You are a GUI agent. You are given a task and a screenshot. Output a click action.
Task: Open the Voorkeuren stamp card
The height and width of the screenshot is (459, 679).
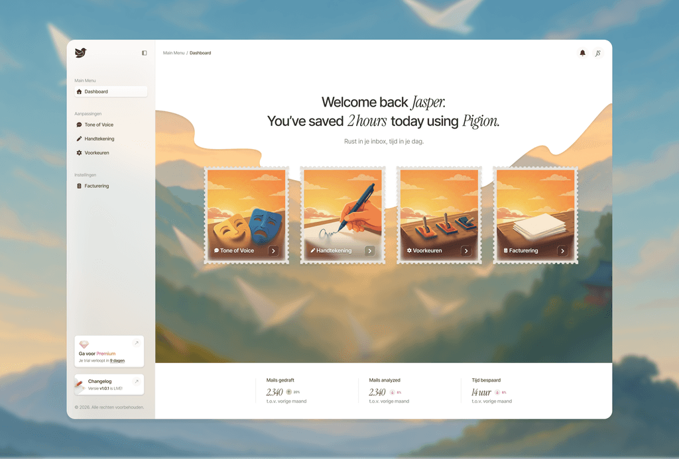pos(439,215)
